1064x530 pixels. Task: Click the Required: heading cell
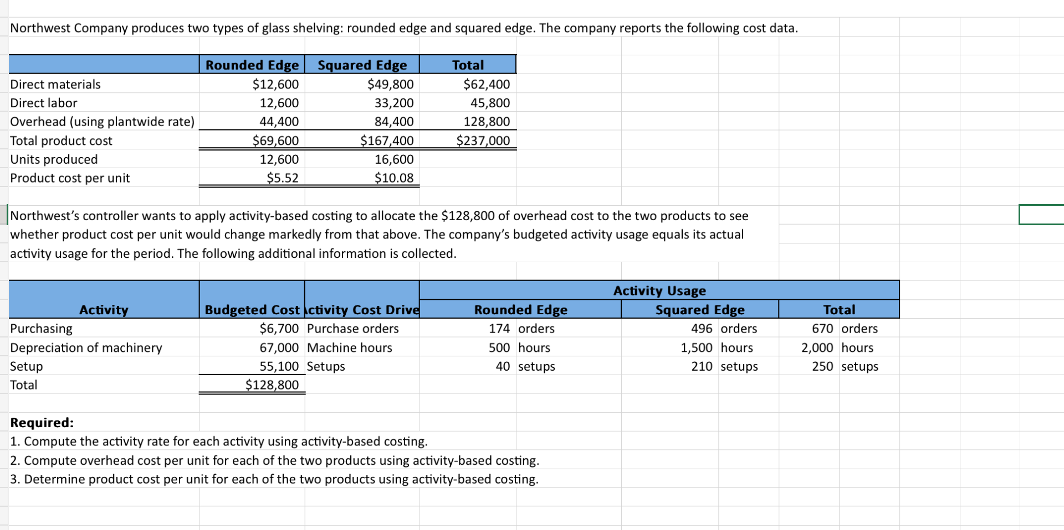43,422
